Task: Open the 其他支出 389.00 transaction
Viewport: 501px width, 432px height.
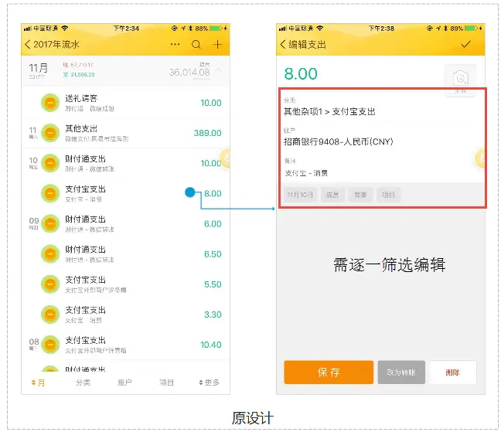Action: (125, 133)
